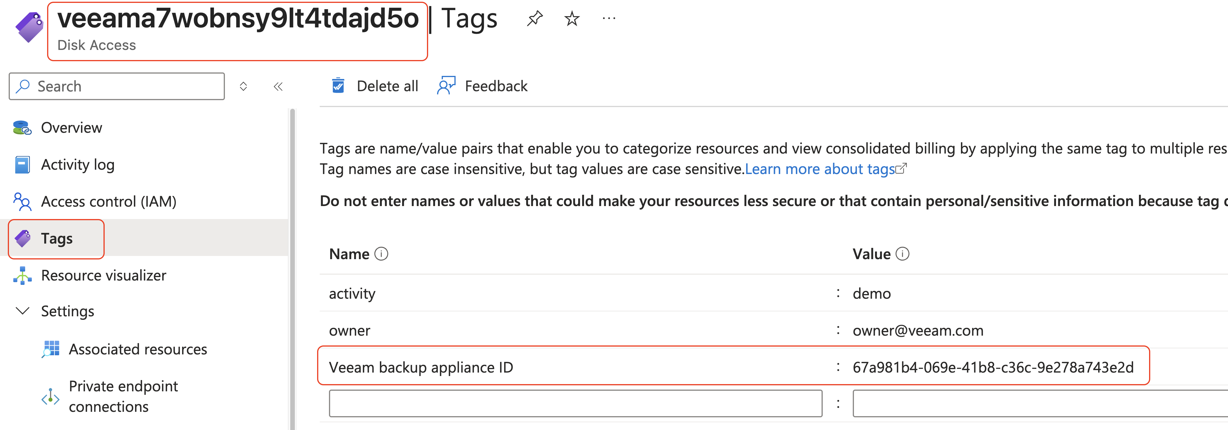Viewport: 1228px width, 430px height.
Task: Open Resource visualizer
Action: (x=103, y=275)
